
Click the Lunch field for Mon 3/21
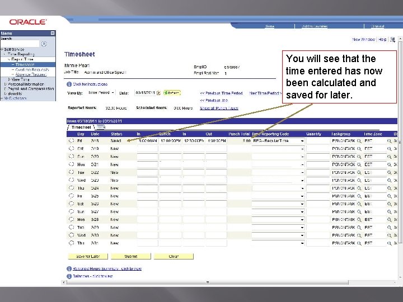[170, 164]
